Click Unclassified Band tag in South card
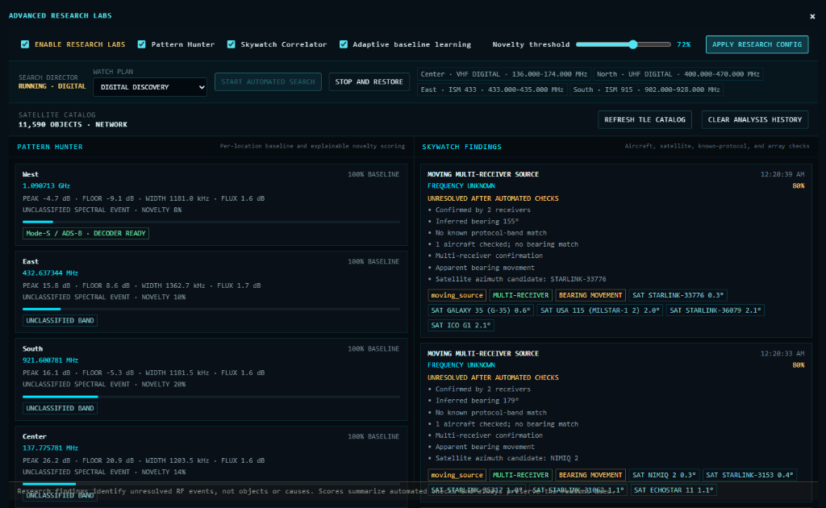The width and height of the screenshot is (826, 508). pyautogui.click(x=60, y=408)
